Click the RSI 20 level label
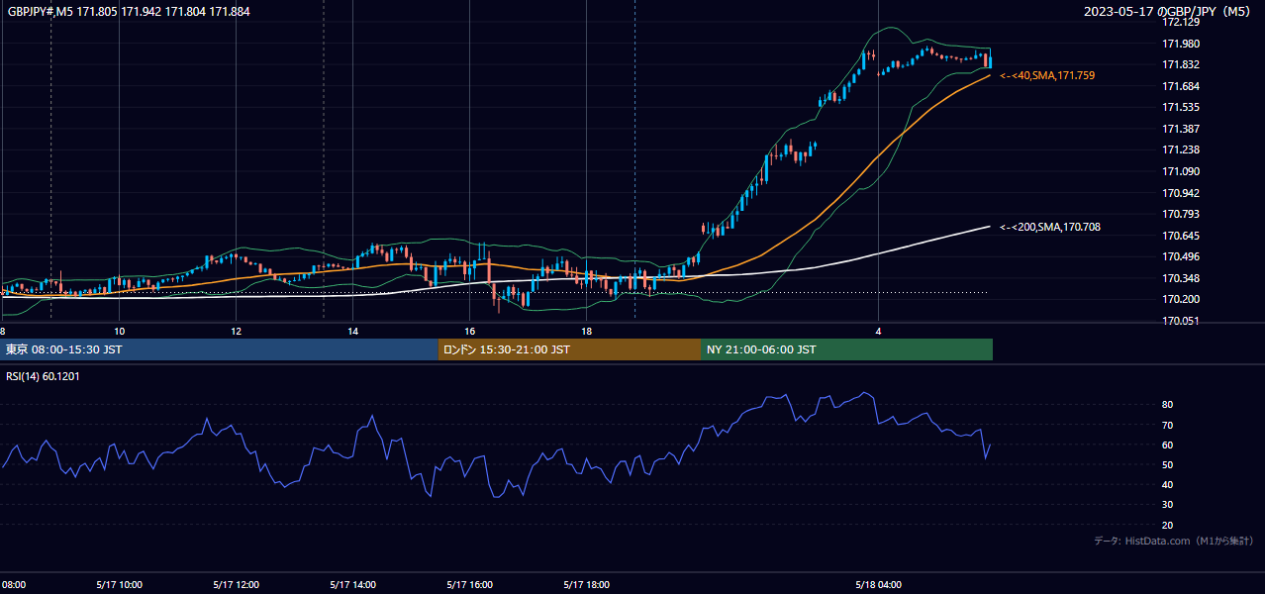 [1168, 525]
